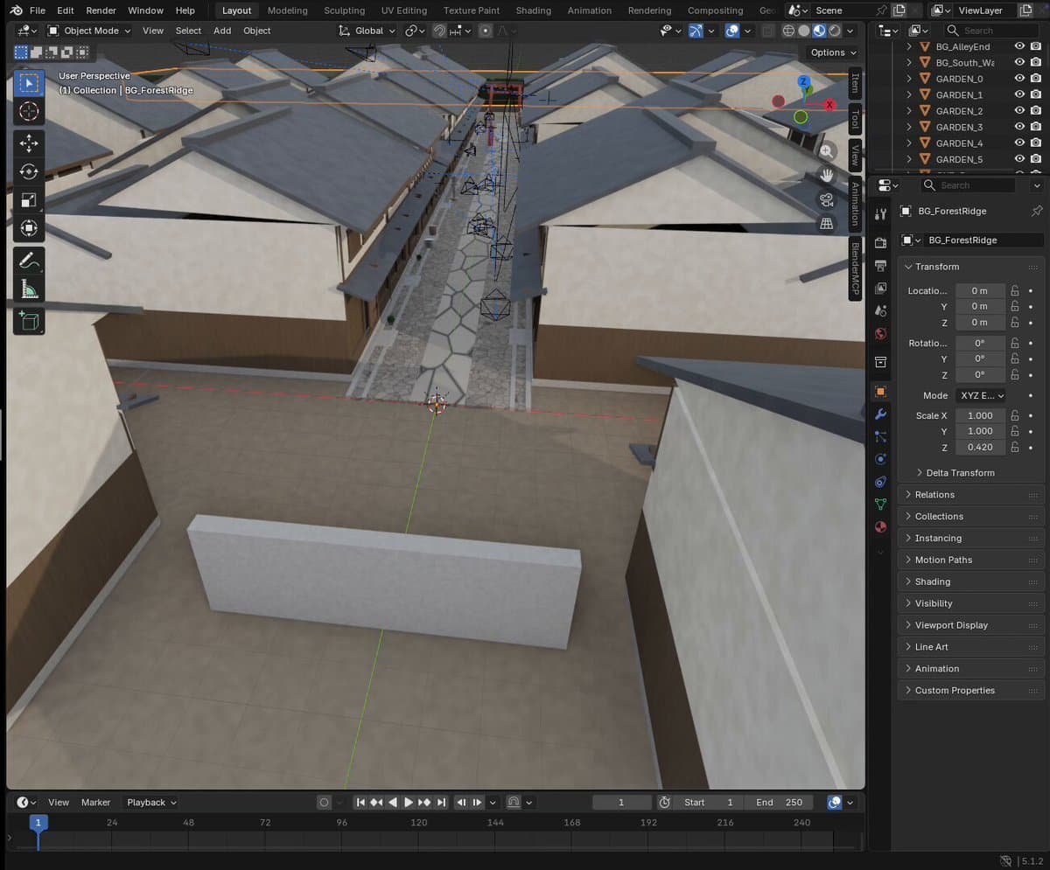This screenshot has height=870, width=1050.
Task: Select the Transform tool
Action: click(29, 228)
